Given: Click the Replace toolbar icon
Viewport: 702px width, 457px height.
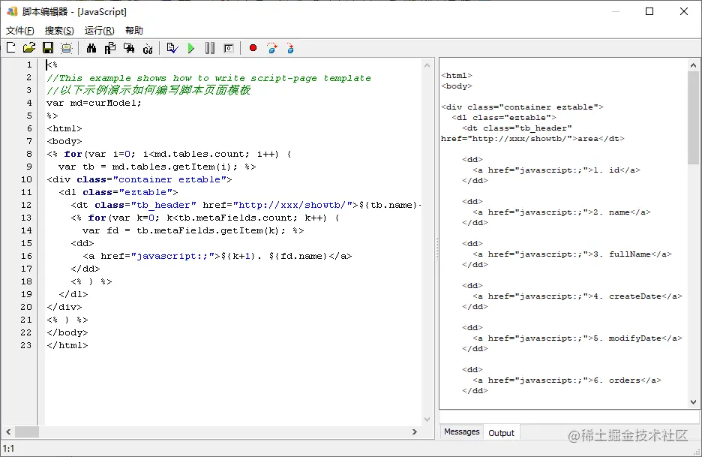Looking at the screenshot, I should coord(110,48).
